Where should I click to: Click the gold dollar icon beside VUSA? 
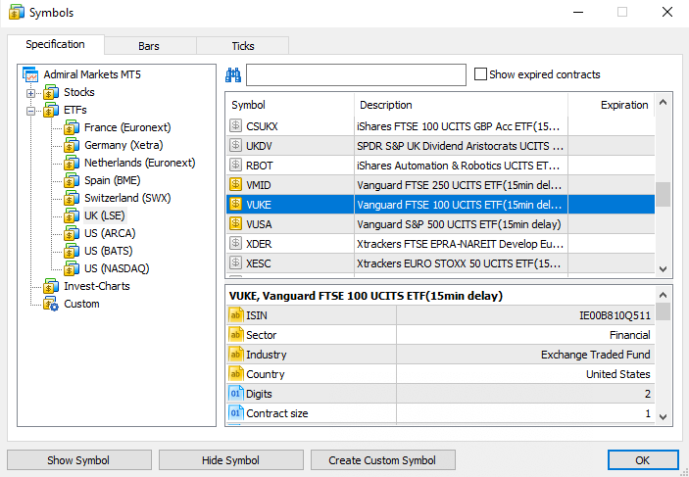tap(235, 224)
